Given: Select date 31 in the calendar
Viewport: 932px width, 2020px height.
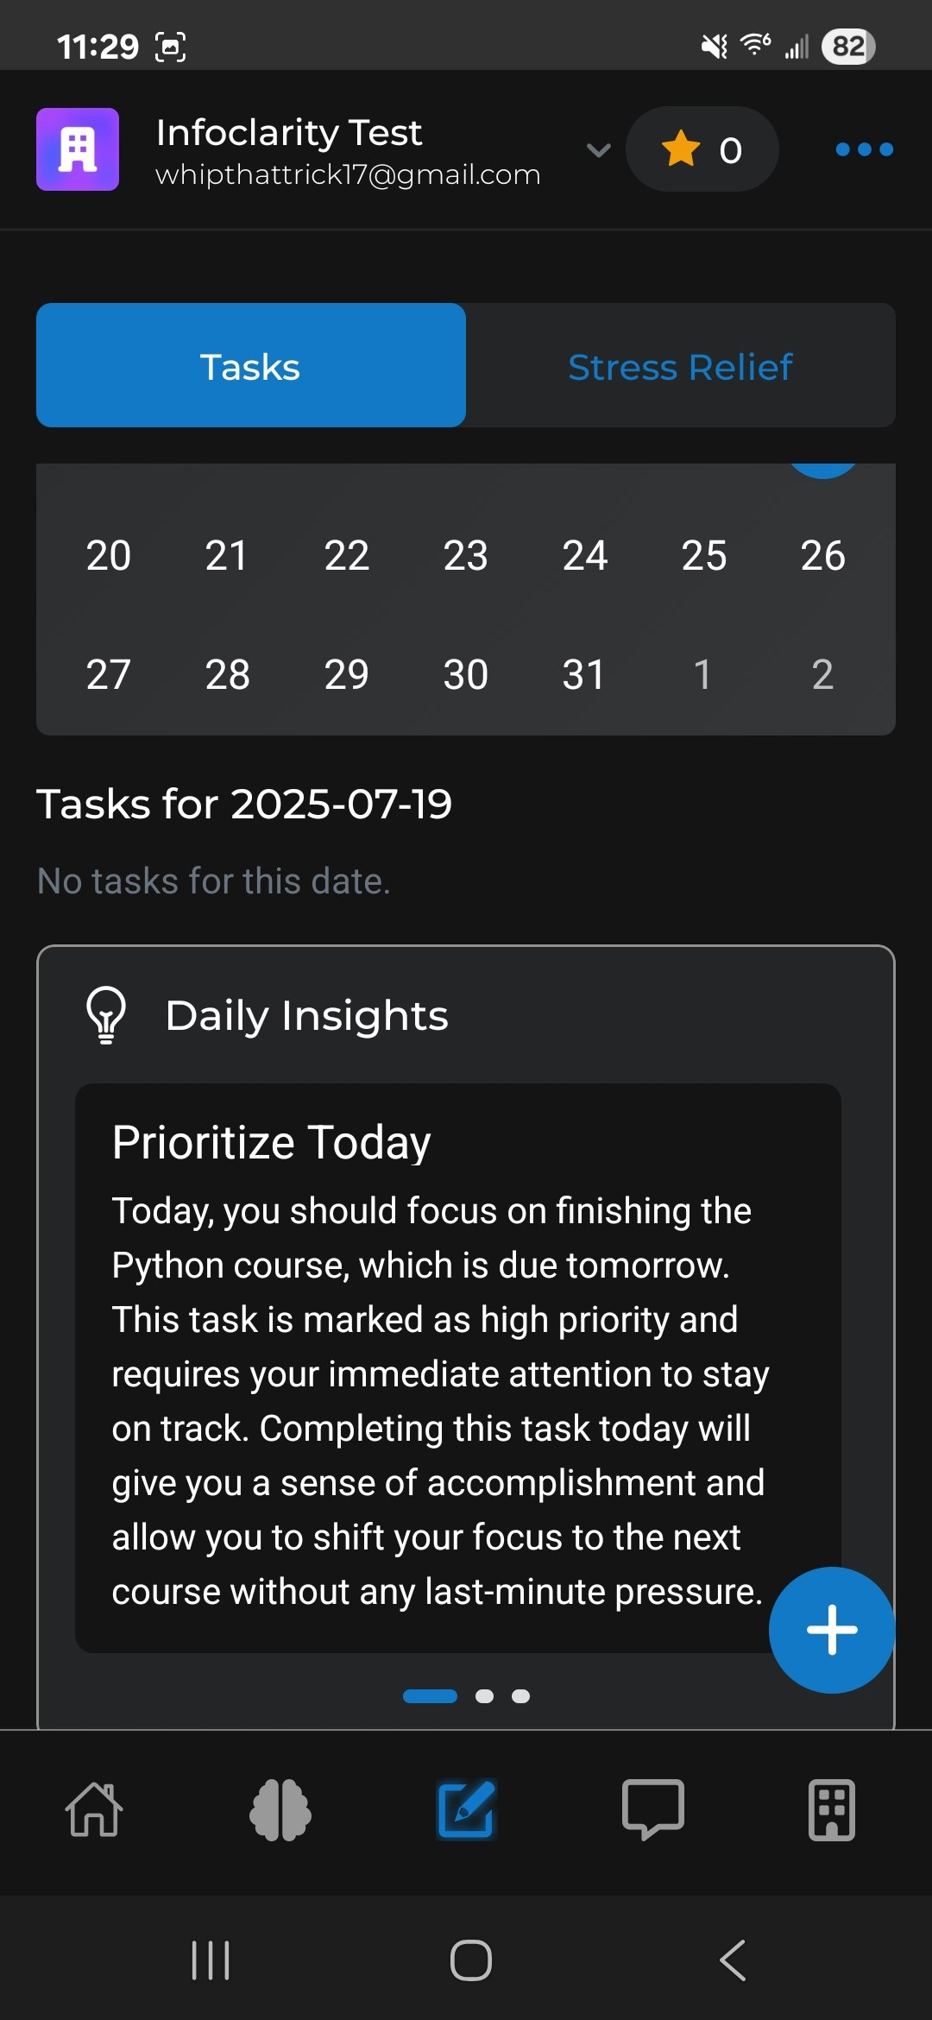Looking at the screenshot, I should point(583,674).
